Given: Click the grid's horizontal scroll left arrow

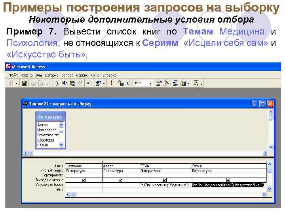Looking at the screenshot, I should tap(68, 195).
